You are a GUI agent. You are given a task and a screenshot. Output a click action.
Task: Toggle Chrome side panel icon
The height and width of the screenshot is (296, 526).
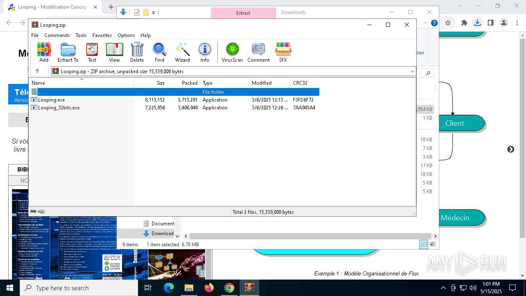(x=490, y=23)
